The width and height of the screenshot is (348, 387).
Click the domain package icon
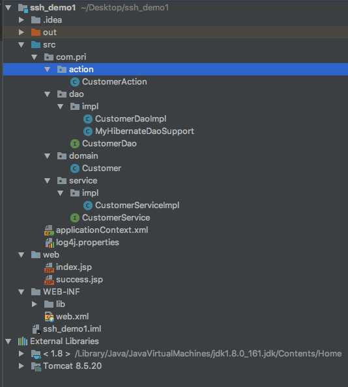[x=62, y=156]
